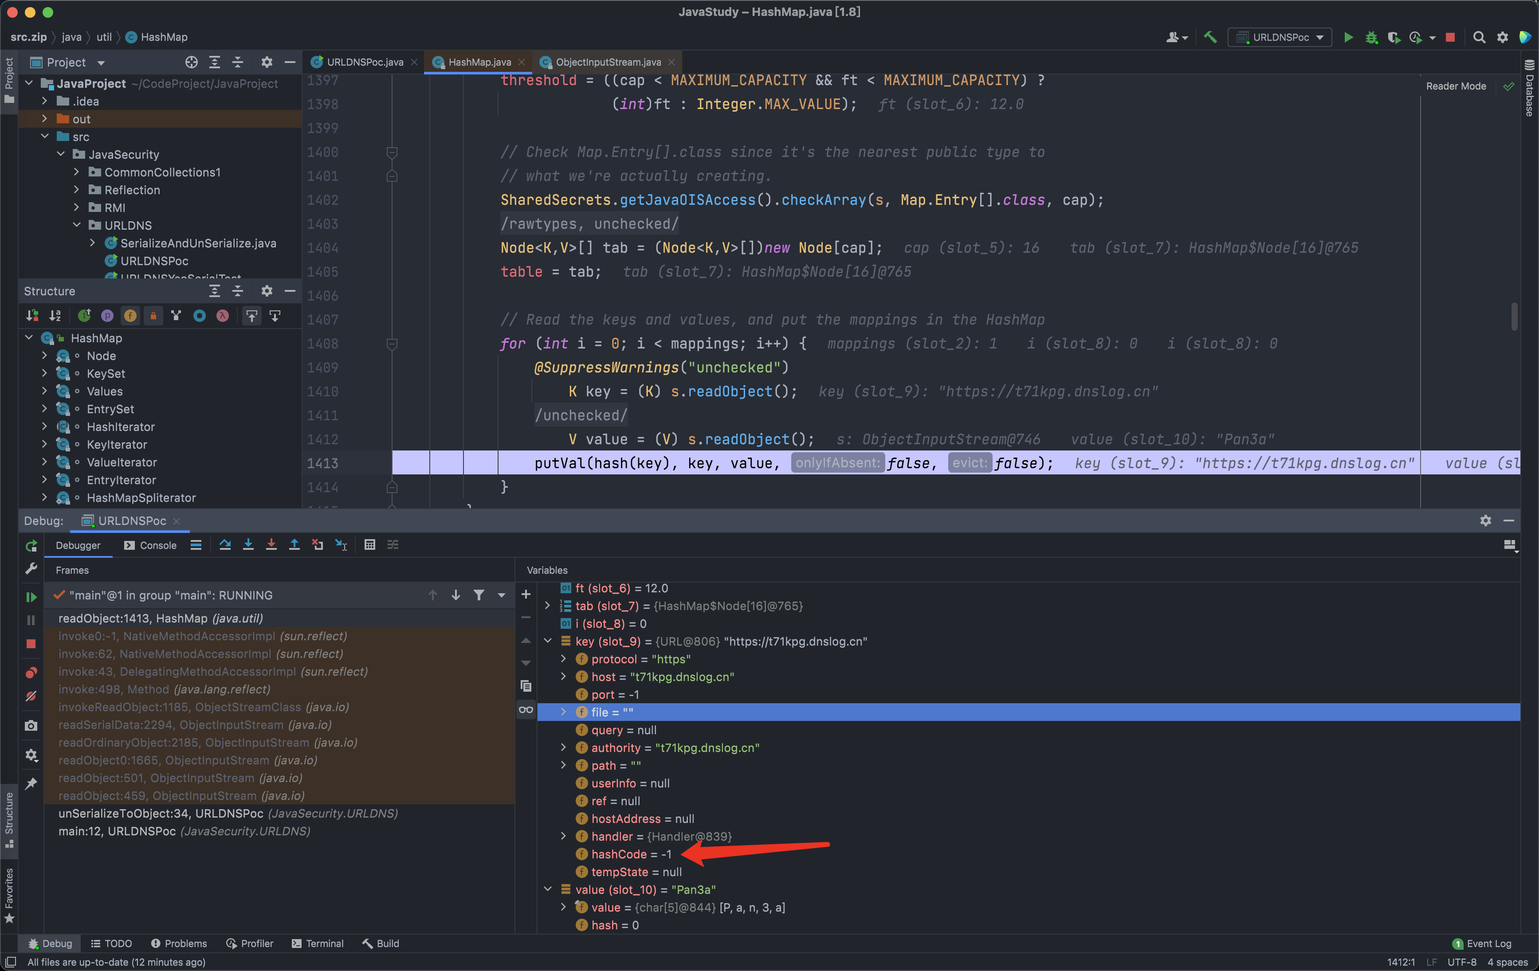The width and height of the screenshot is (1539, 971).
Task: Click 4 spaces indent setting
Action: point(1507,962)
